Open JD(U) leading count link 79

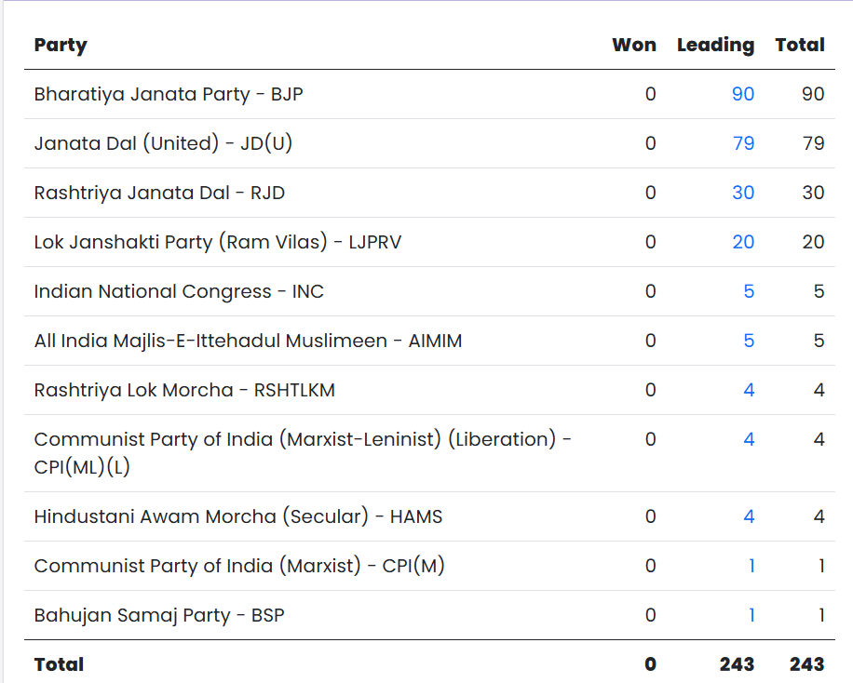pyautogui.click(x=742, y=143)
